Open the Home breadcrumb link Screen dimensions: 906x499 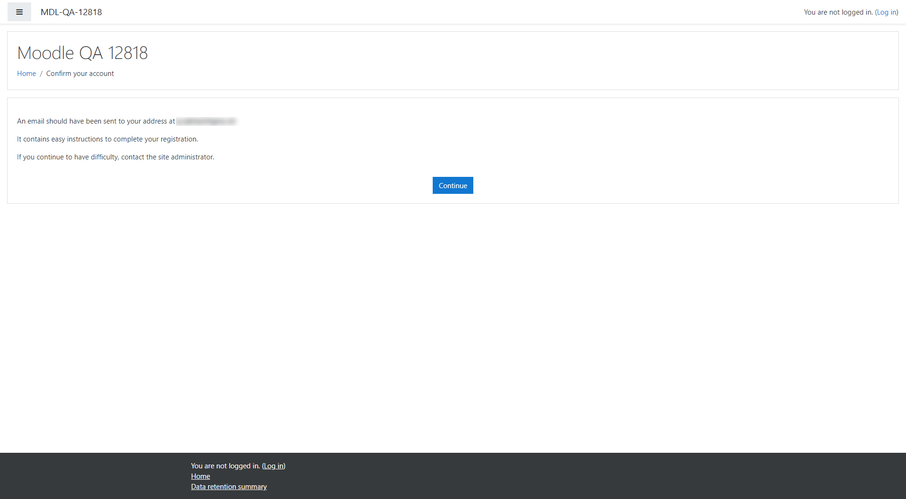click(x=26, y=74)
